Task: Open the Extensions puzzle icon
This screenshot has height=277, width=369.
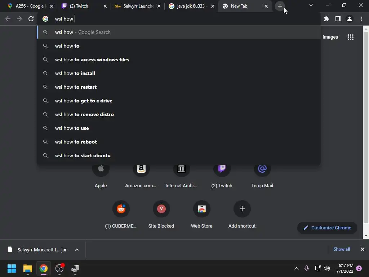Action: (326, 19)
